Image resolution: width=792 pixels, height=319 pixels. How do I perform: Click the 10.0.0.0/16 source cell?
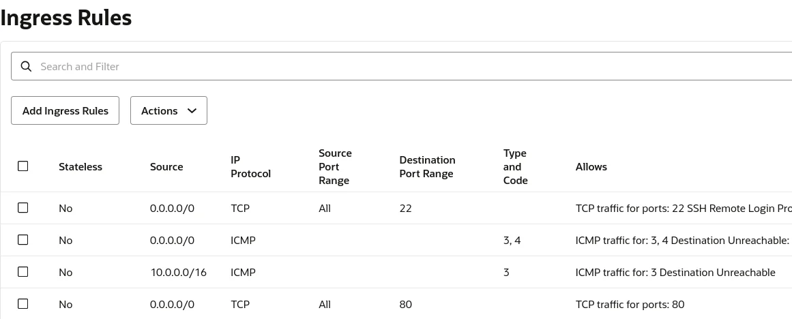click(178, 273)
